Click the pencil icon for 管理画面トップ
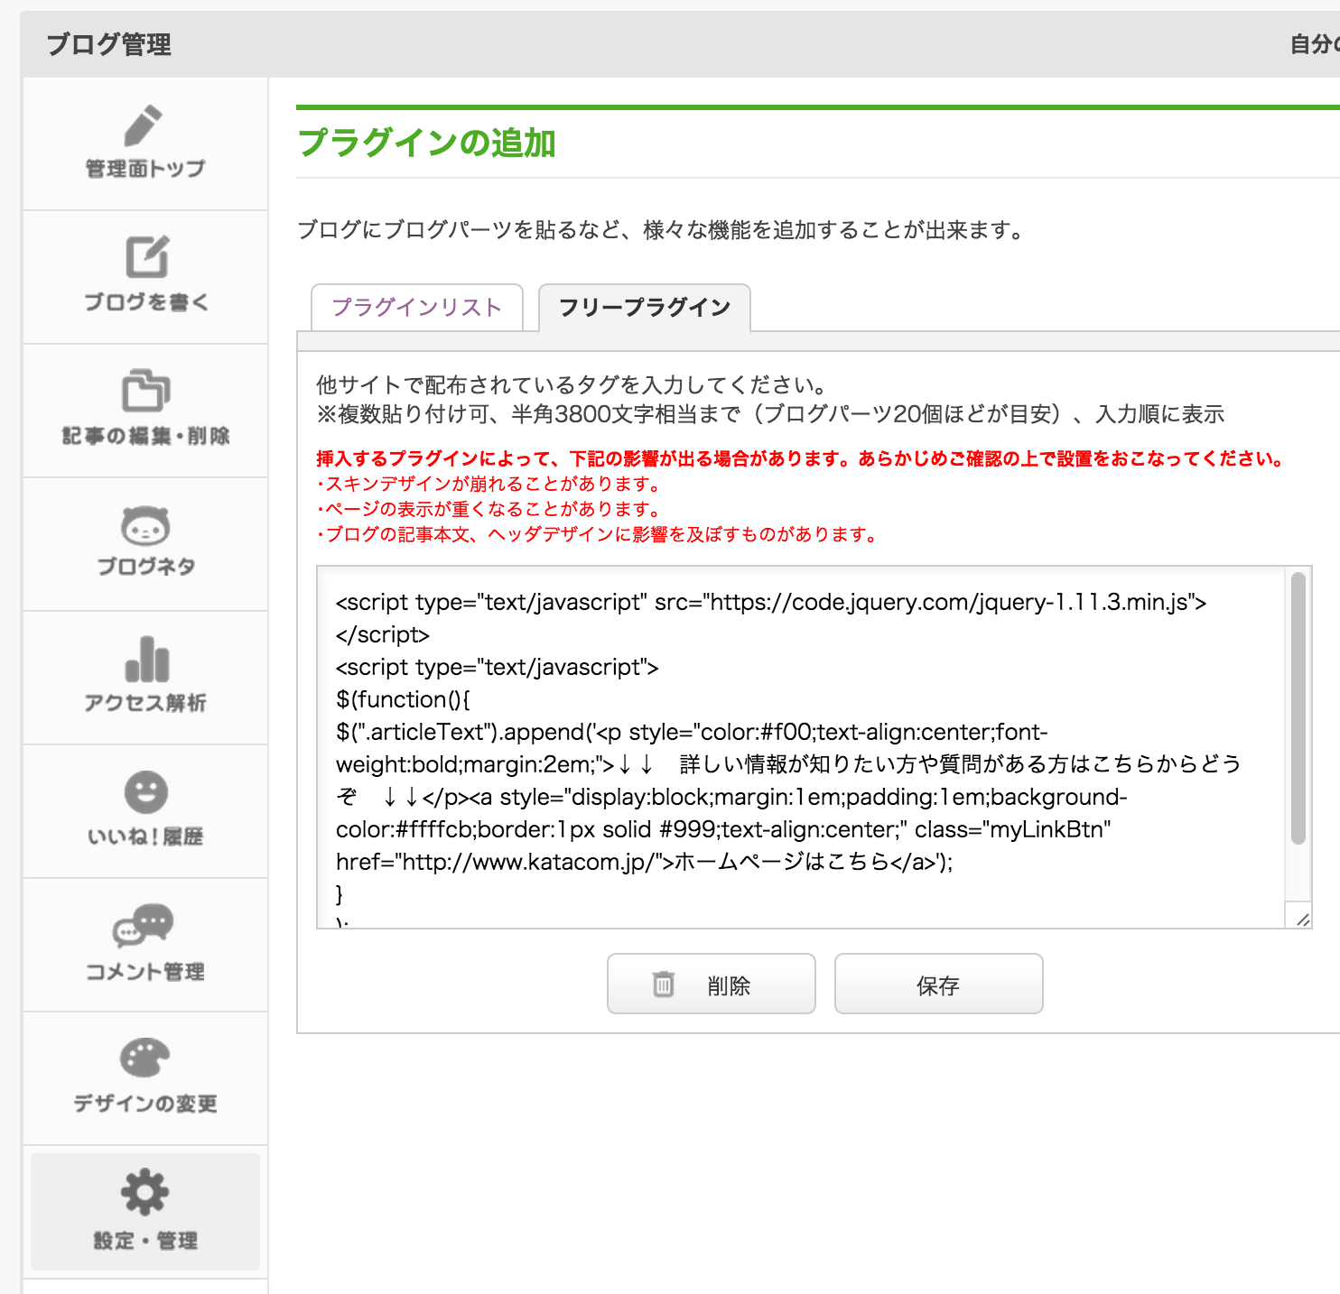1340x1294 pixels. [144, 125]
